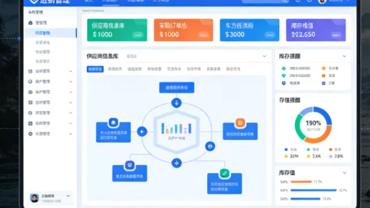Click the list icon in the sidebar

[x=30, y=102]
